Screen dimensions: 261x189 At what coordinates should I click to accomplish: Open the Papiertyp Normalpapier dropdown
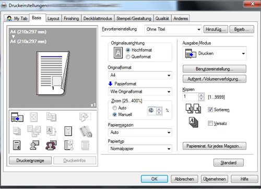140,149
